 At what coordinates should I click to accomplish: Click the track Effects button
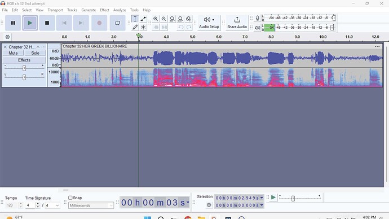24,60
